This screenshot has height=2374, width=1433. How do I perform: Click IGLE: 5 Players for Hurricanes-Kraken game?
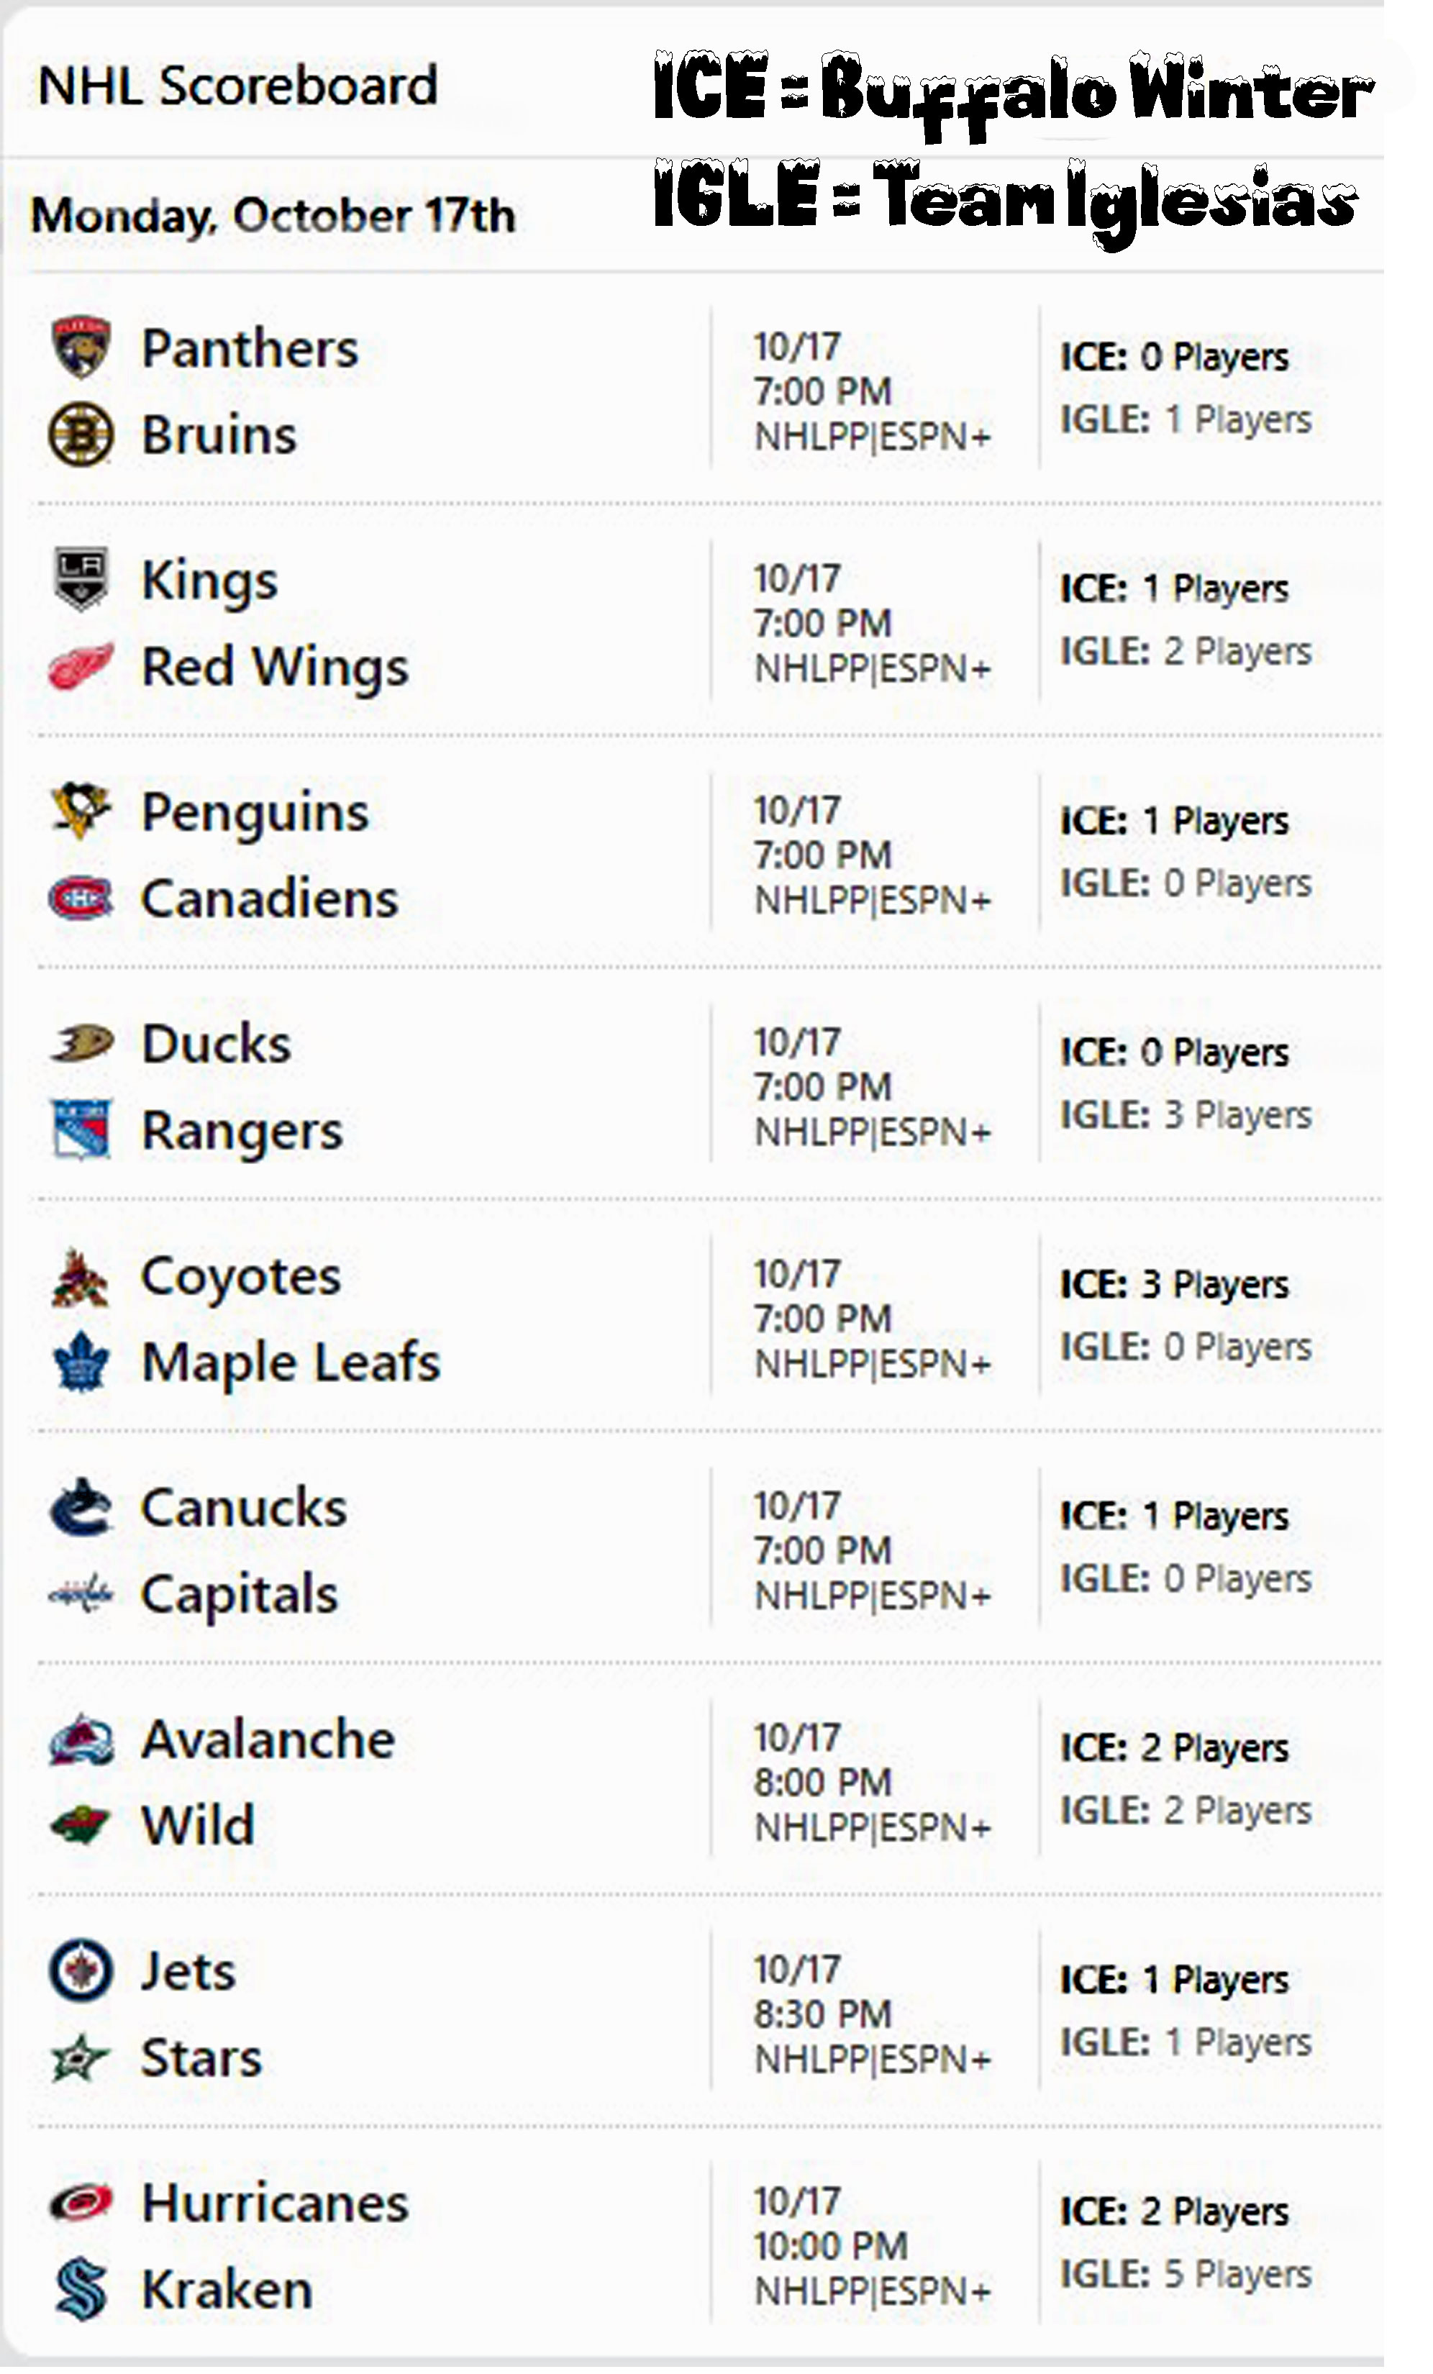click(x=1186, y=2275)
